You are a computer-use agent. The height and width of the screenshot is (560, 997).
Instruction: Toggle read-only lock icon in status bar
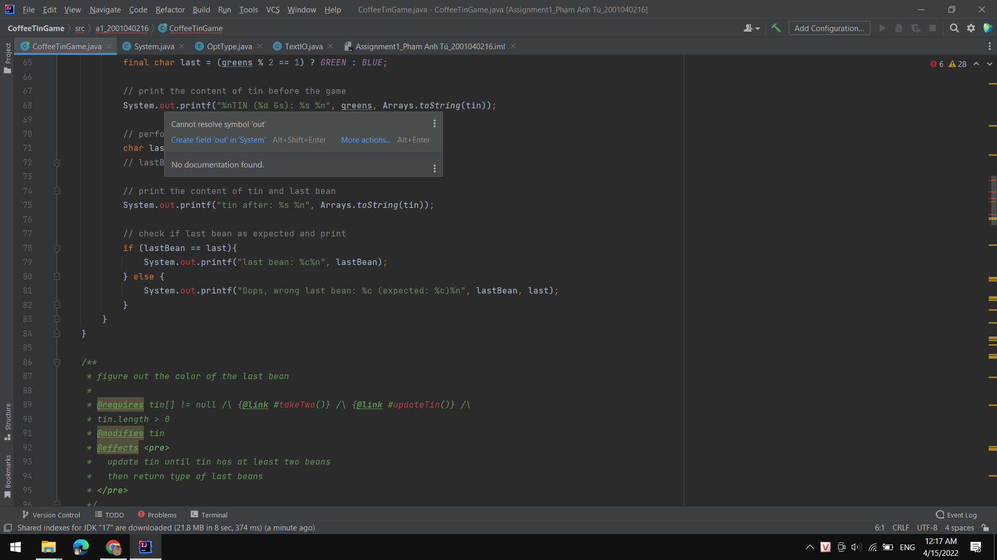(985, 528)
